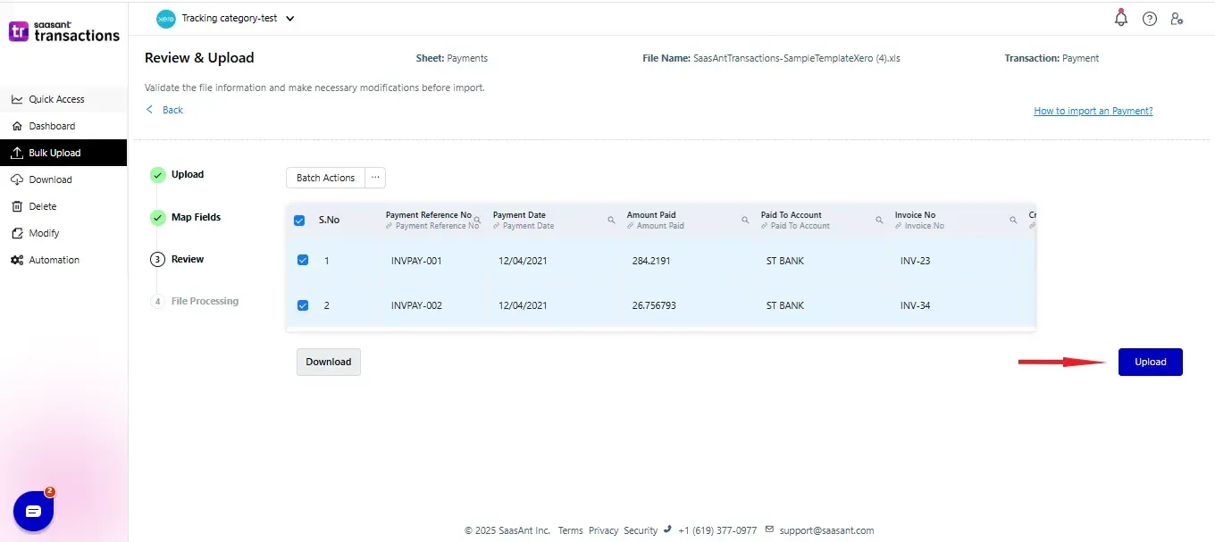
Task: Click the INV-23 invoice cell
Action: click(x=915, y=261)
